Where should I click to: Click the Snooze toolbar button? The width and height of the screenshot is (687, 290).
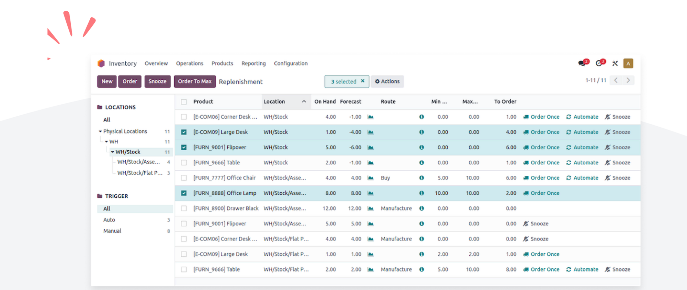(x=158, y=81)
